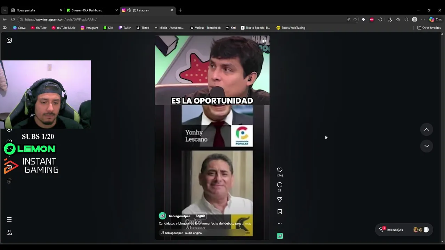Open the Kick bookmark

[108, 28]
